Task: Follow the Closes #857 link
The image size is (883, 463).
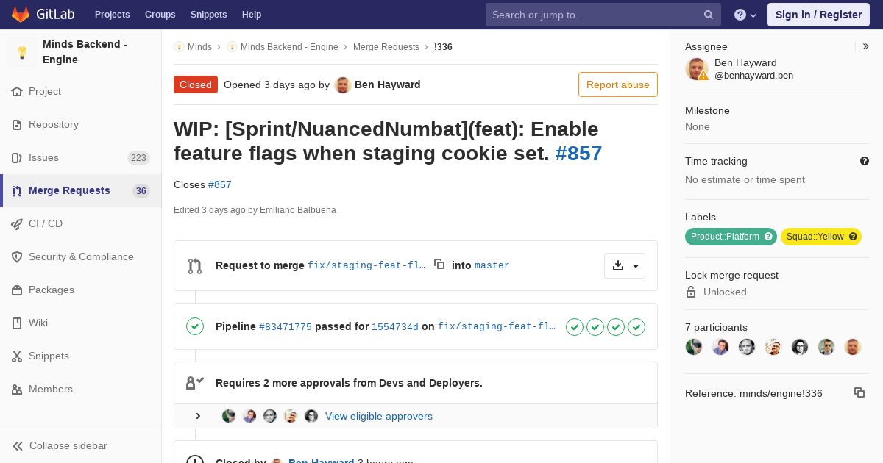Action: click(x=220, y=184)
